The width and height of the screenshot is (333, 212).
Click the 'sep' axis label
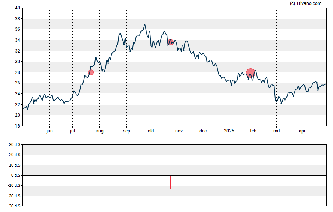pos(126,131)
